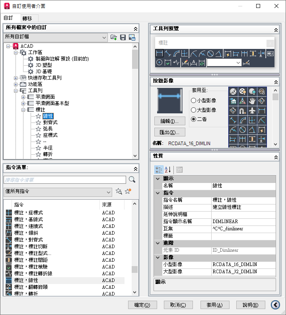
Task: Pick the magnet image in button image grid
Action: [243, 111]
